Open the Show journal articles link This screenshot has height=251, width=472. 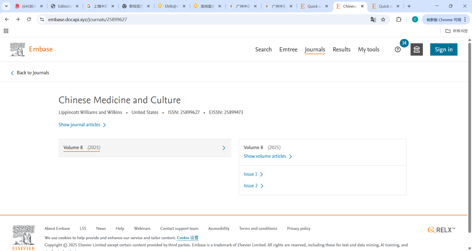82,125
